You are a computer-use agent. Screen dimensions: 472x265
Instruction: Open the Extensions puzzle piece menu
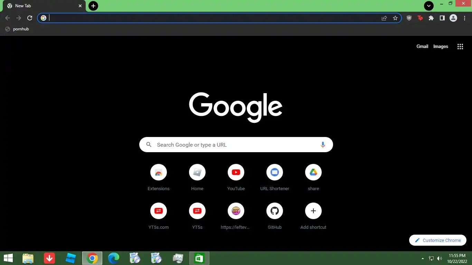(431, 18)
